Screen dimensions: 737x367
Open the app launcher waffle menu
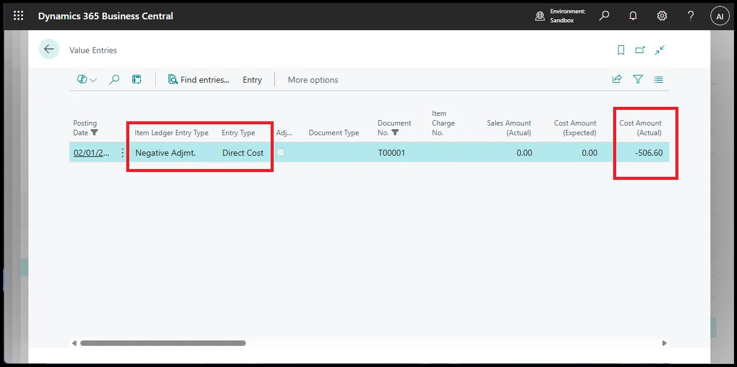(x=19, y=16)
